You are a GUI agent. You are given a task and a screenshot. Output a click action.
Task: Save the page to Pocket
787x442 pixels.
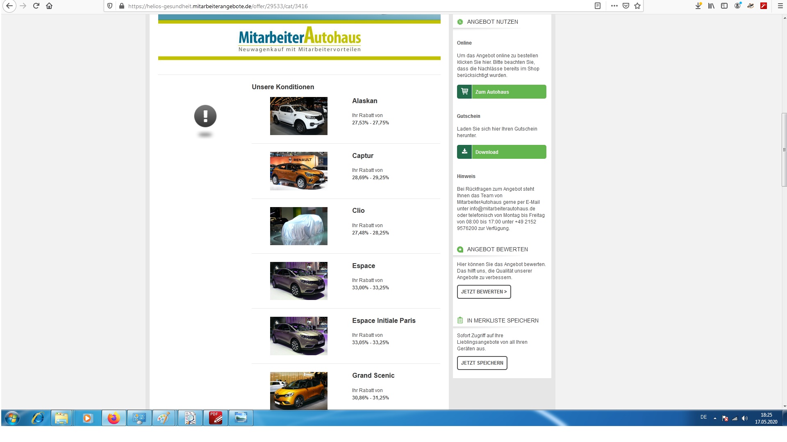626,6
